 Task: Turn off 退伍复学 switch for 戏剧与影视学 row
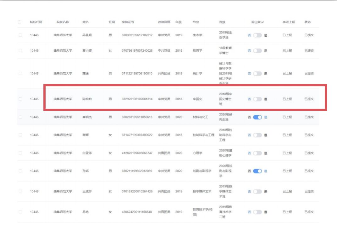257,171
